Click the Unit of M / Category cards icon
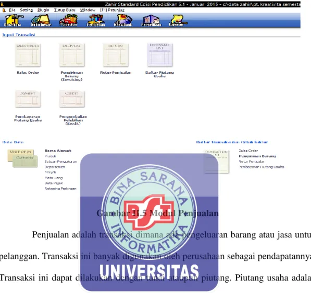This screenshot has height=293, width=311. coord(22,158)
